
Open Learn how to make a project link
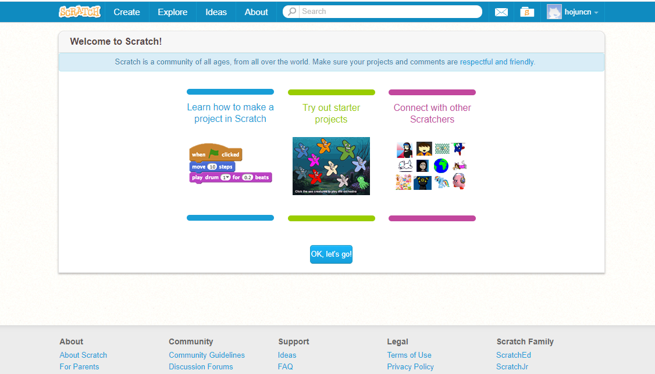[x=230, y=113]
